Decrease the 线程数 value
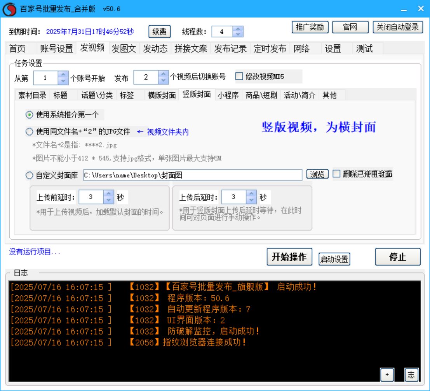The width and height of the screenshot is (430, 391). pos(238,34)
